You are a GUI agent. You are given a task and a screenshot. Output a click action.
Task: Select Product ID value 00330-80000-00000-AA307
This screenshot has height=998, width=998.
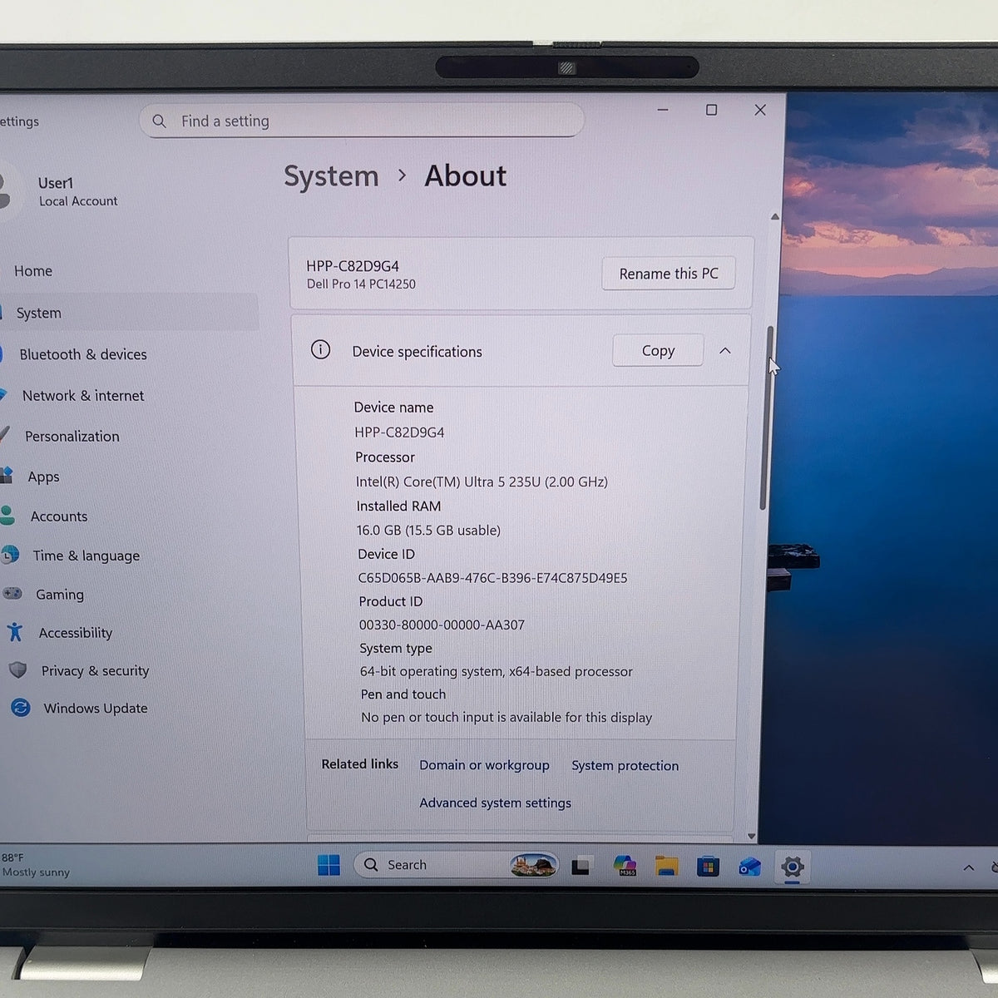(442, 625)
